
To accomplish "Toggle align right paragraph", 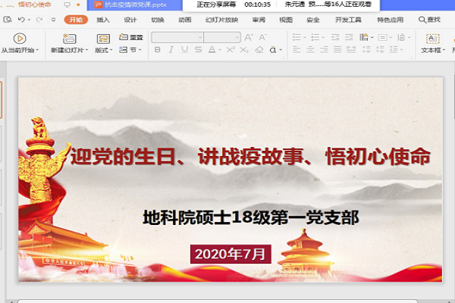I will (324, 50).
